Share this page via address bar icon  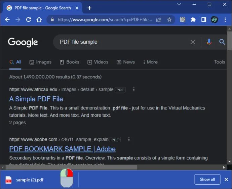click(x=159, y=19)
